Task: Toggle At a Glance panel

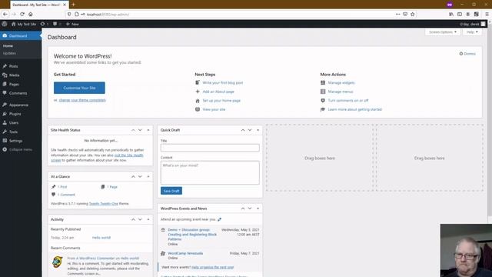Action: click(x=148, y=177)
